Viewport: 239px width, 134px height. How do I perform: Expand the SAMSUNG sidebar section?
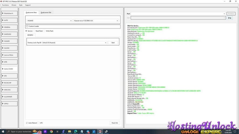[9, 34]
